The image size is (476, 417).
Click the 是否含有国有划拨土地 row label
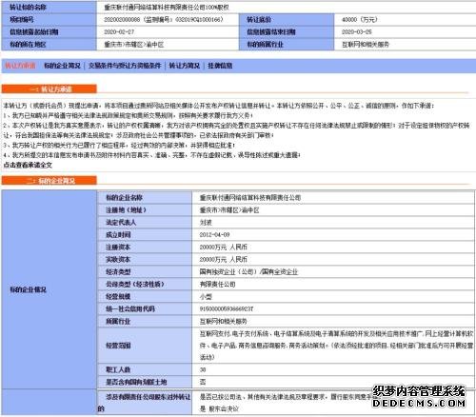pos(145,382)
